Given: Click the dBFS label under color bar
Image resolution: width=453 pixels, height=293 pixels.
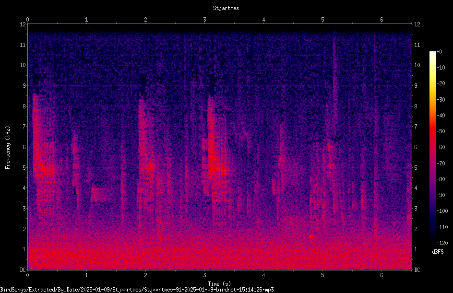Looking at the screenshot, I should 438,252.
